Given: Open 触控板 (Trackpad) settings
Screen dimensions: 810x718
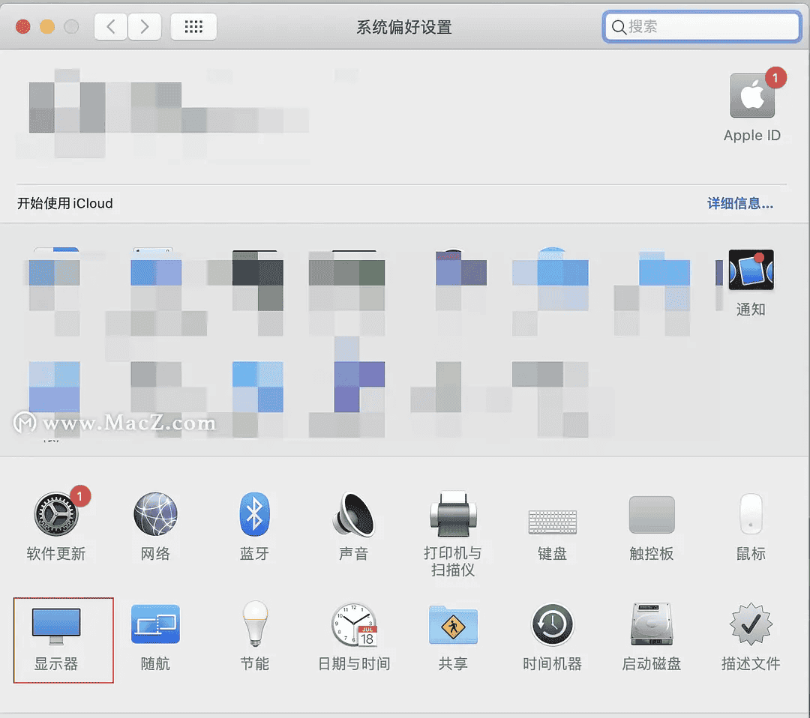Looking at the screenshot, I should point(651,515).
